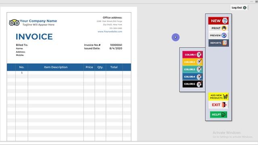The width and height of the screenshot is (258, 145).
Task: Click the Address field under Billed To
Action: click(x=21, y=52)
